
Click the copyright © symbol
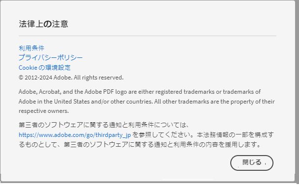pos(21,78)
